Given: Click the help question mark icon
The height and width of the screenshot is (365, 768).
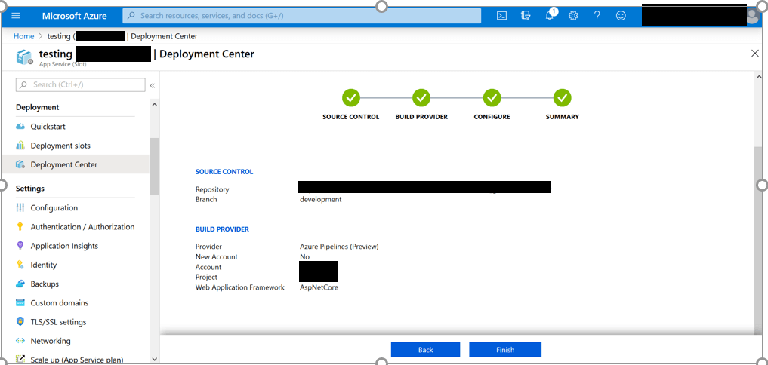Looking at the screenshot, I should click(597, 16).
